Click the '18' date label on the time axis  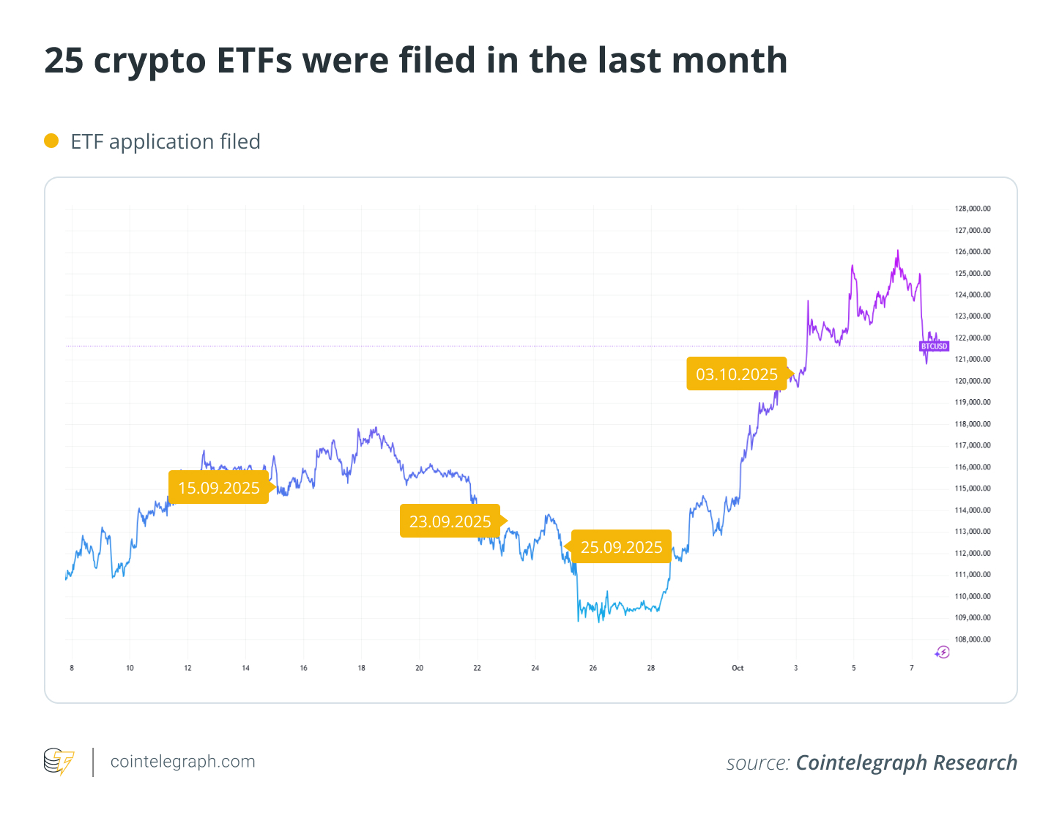(361, 668)
